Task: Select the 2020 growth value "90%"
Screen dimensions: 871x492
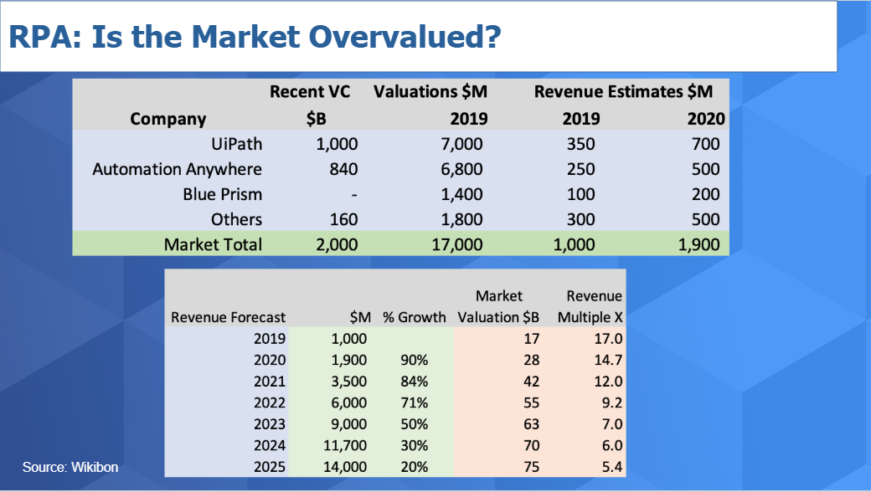Action: pos(414,360)
